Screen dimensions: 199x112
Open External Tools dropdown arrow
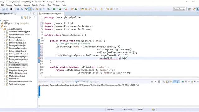click(69, 9)
